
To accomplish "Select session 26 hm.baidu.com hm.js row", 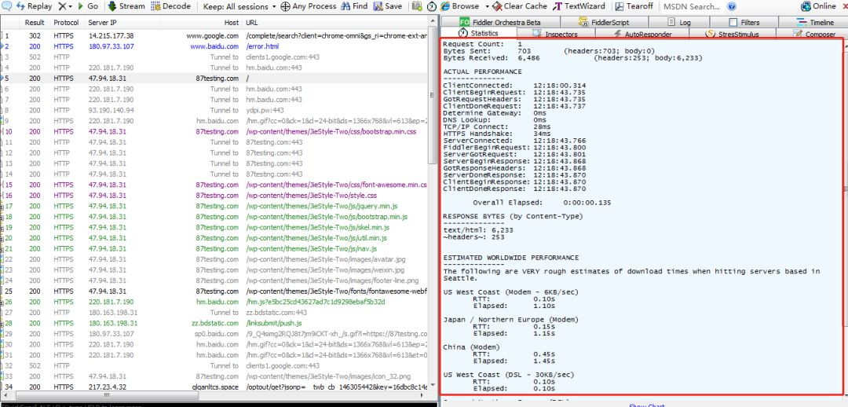I will point(214,302).
